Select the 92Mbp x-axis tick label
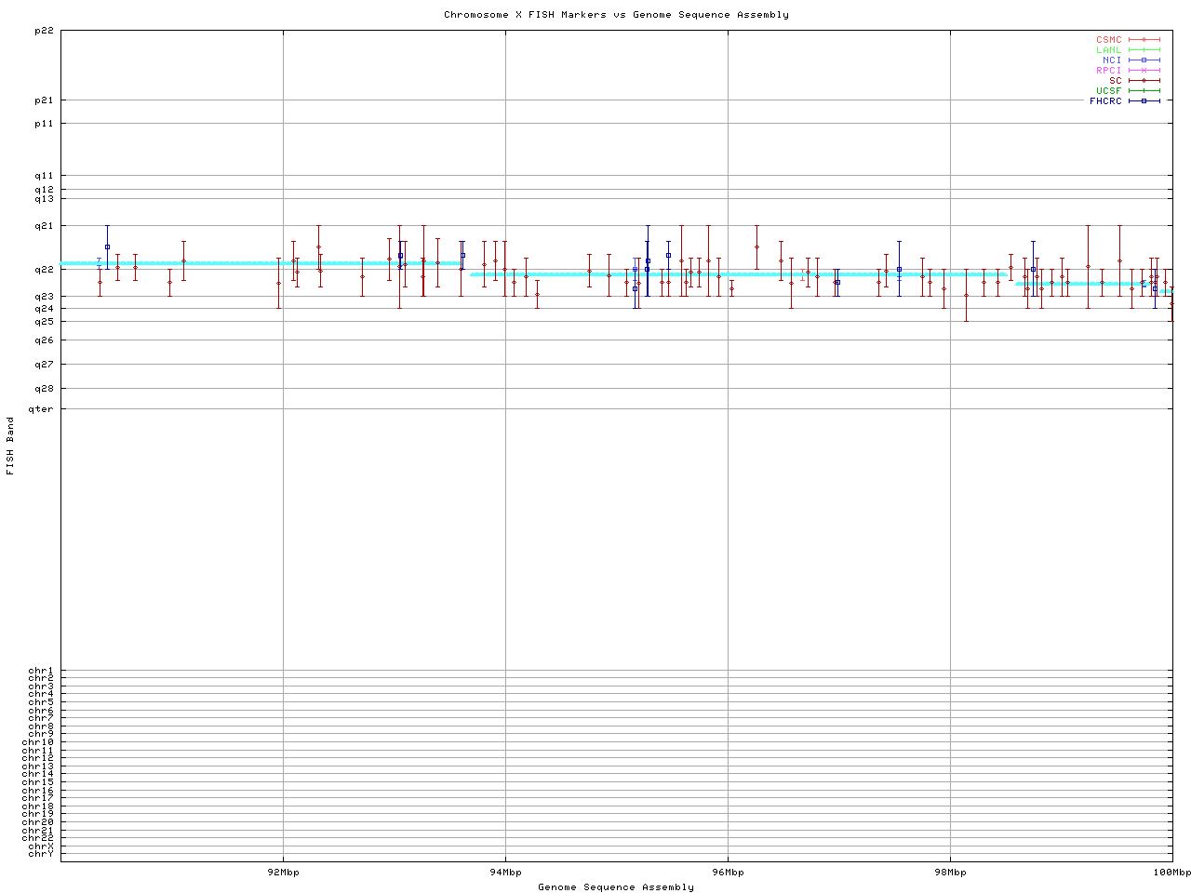Screen dimensions: 1191x893 click(283, 873)
